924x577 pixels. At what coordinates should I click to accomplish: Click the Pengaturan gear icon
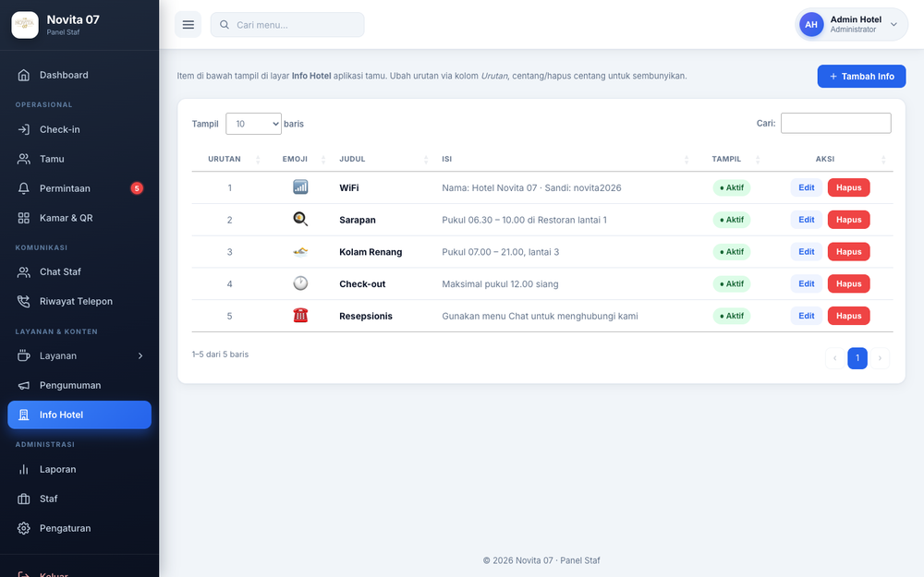(x=24, y=528)
